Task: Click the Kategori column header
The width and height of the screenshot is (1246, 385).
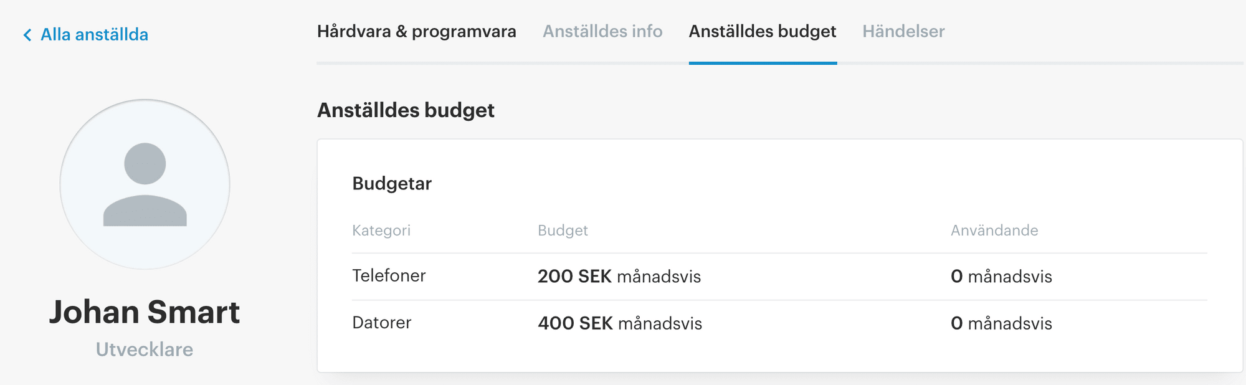Action: click(x=381, y=231)
